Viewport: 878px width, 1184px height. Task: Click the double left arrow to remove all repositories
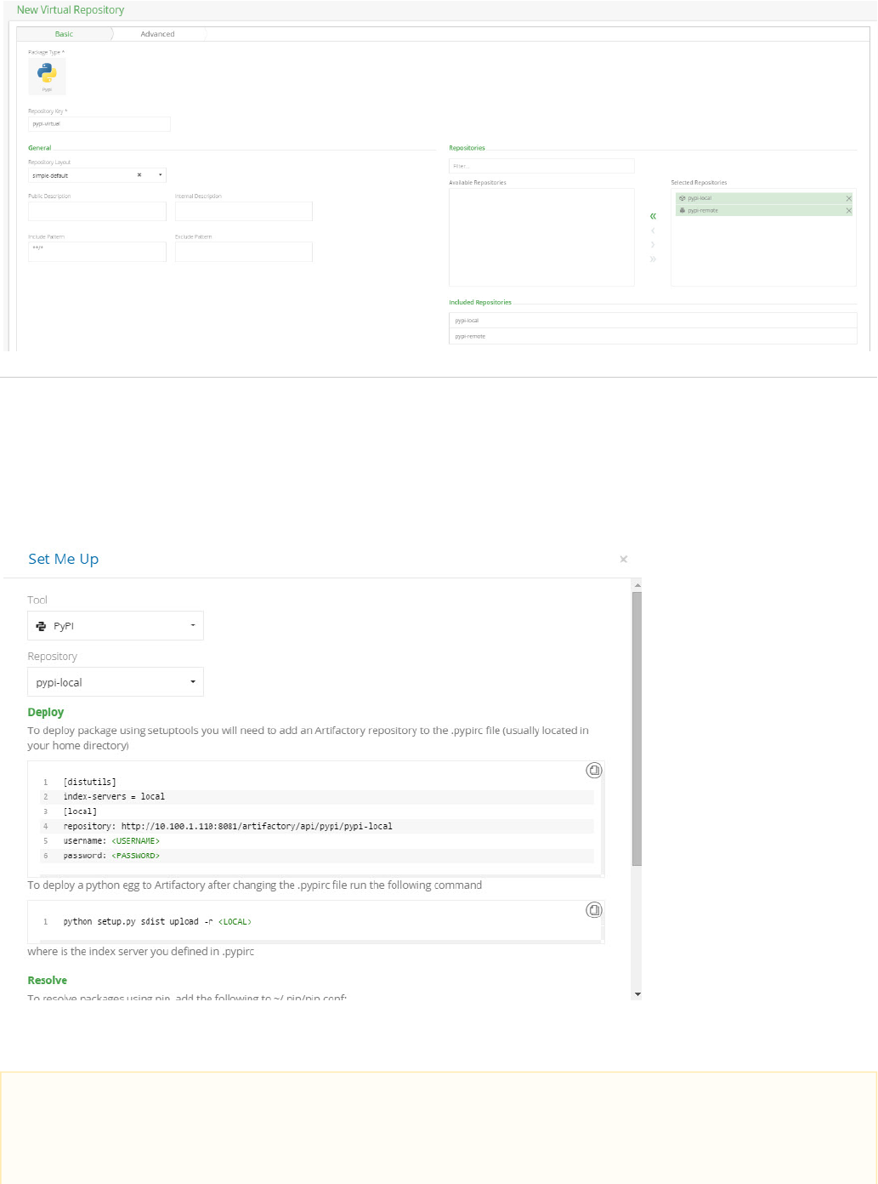653,216
